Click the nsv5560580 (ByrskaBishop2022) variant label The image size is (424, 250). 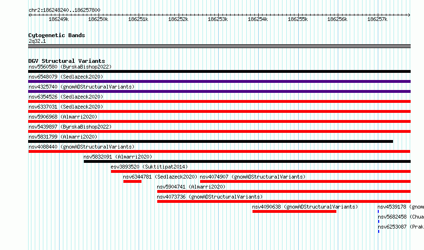[70, 67]
